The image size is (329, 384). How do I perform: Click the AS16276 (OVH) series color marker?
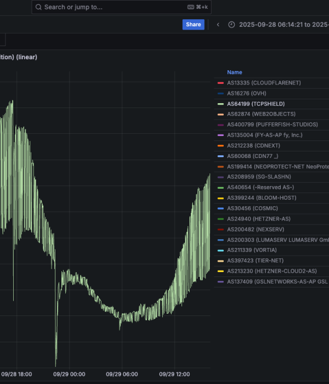pos(220,93)
